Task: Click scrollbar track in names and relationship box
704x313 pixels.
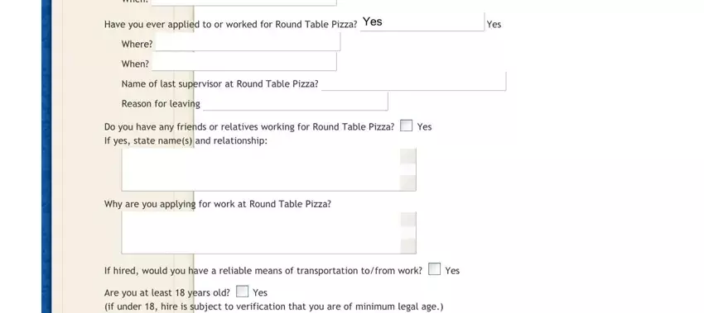Action: tap(408, 169)
